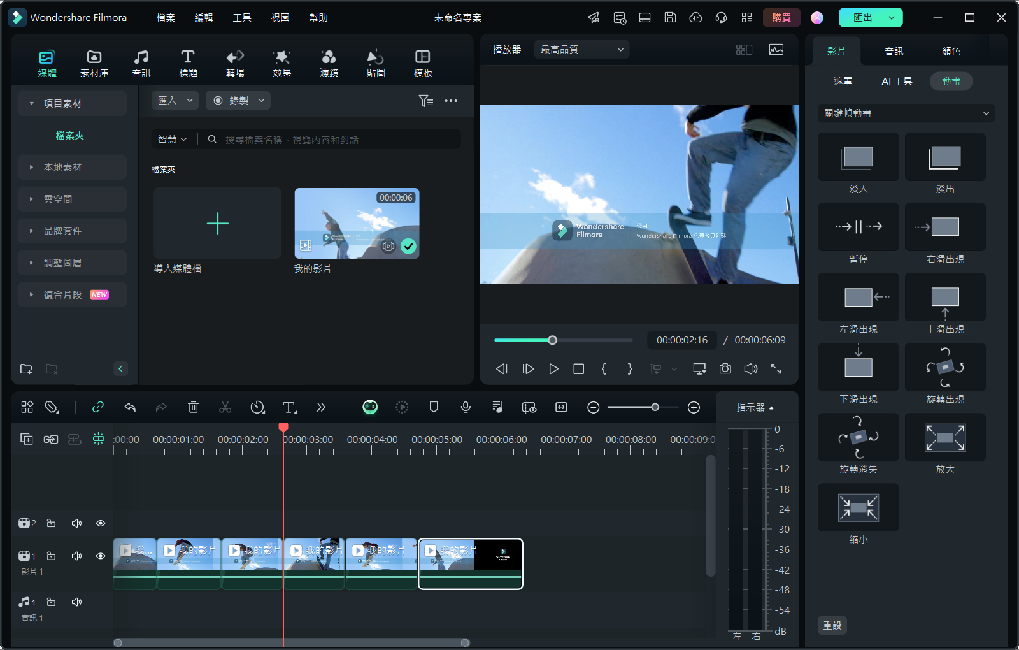The width and height of the screenshot is (1019, 650).
Task: Open the 濾鏡 filters panel
Action: [x=329, y=64]
